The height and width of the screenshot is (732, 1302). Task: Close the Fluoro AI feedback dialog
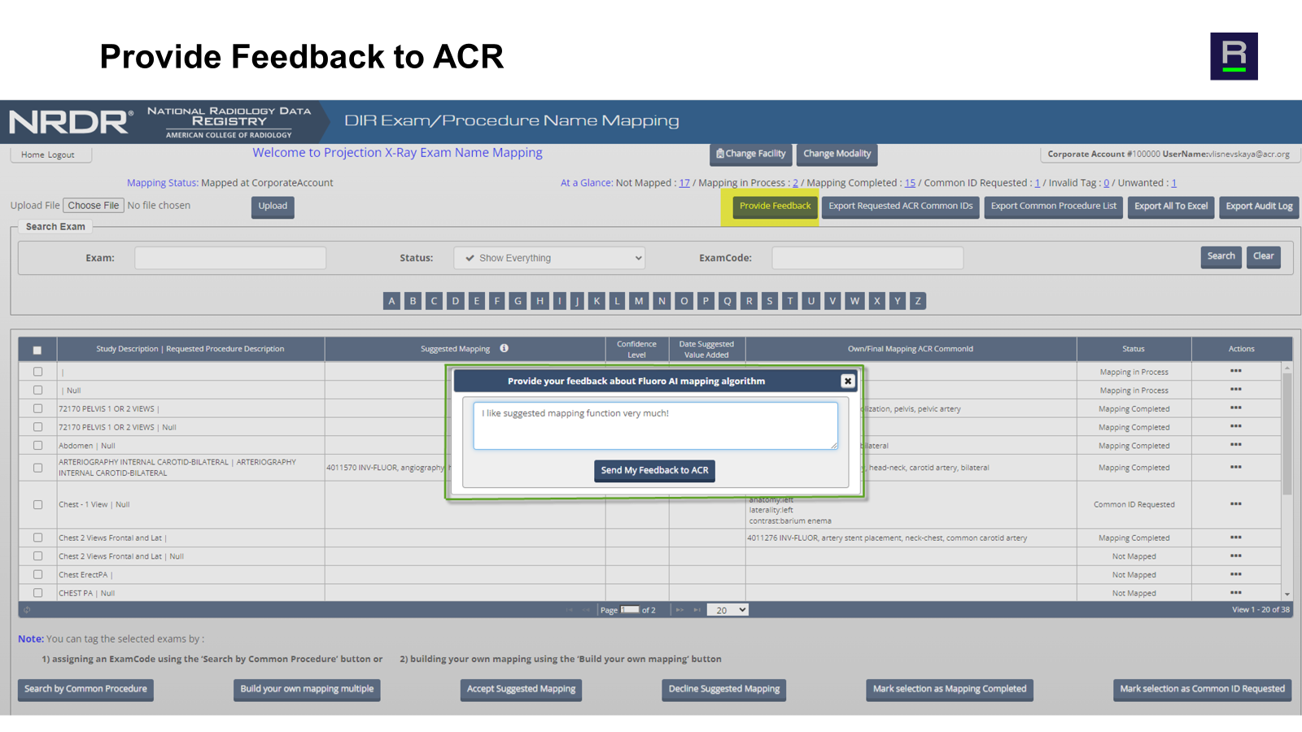[x=848, y=381]
